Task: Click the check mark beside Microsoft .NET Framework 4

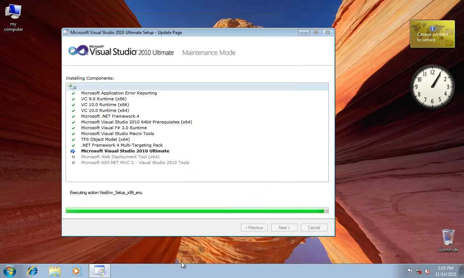Action: tap(73, 116)
